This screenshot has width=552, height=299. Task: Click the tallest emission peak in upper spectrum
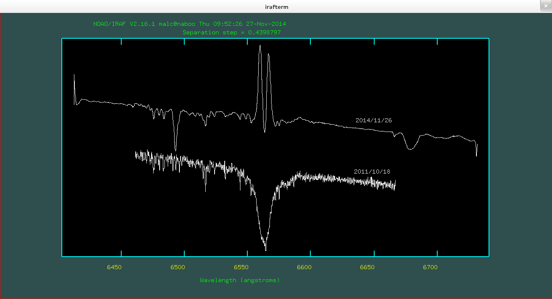coord(260,46)
